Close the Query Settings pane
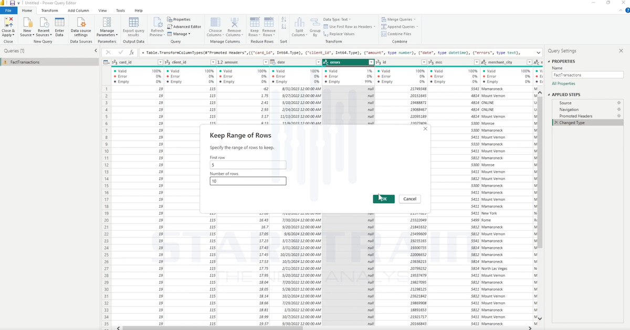The width and height of the screenshot is (630, 330). (622, 51)
